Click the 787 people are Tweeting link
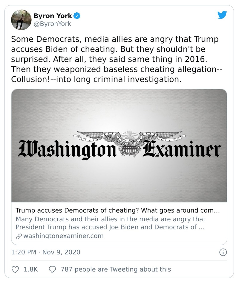The image size is (239, 283). pos(115,269)
